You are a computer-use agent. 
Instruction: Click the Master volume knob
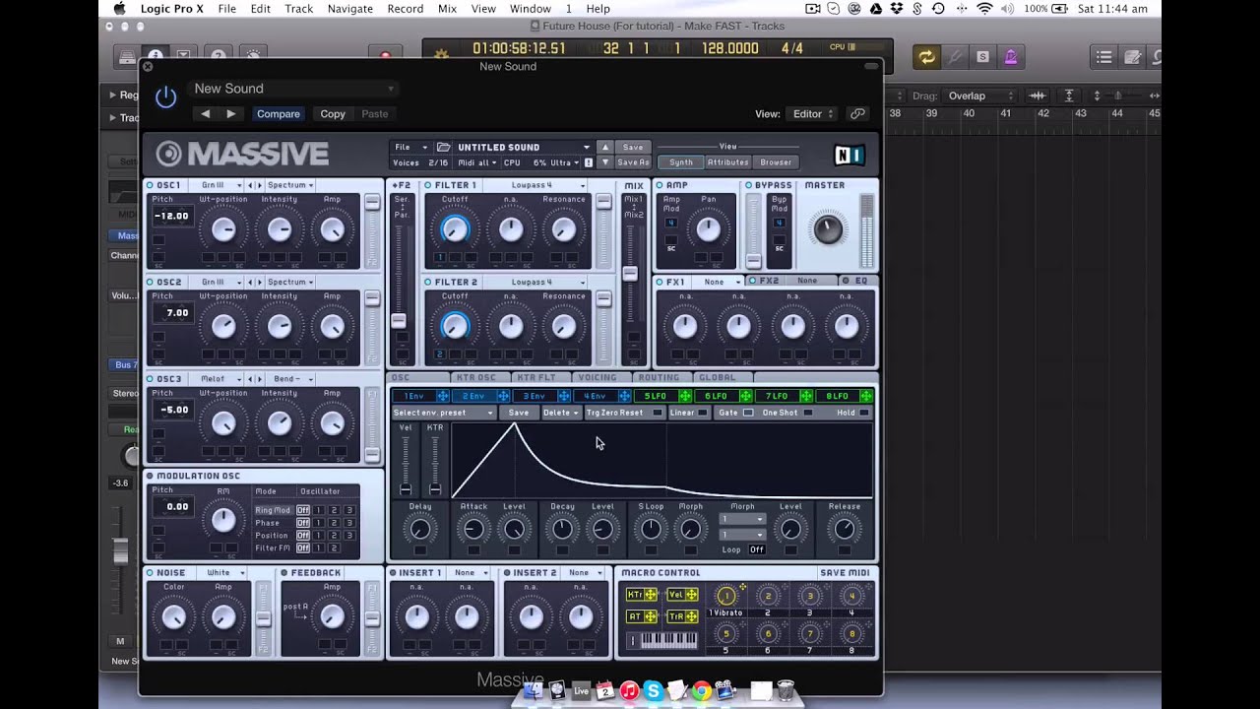pyautogui.click(x=827, y=229)
